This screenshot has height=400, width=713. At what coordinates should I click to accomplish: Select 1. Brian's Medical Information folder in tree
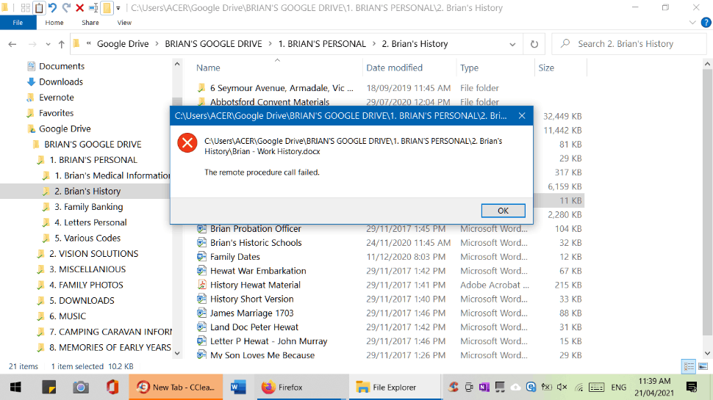[x=112, y=175]
